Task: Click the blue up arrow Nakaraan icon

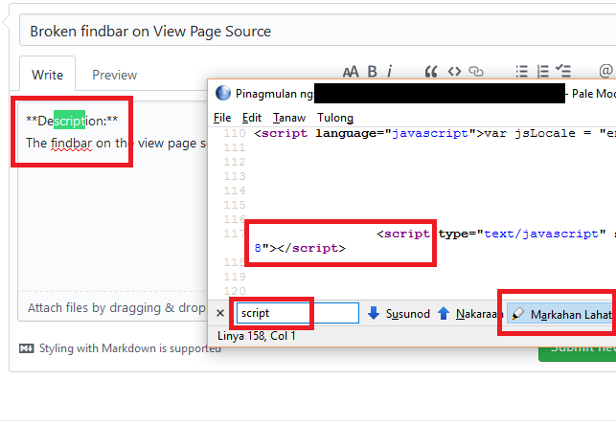Action: (x=444, y=313)
